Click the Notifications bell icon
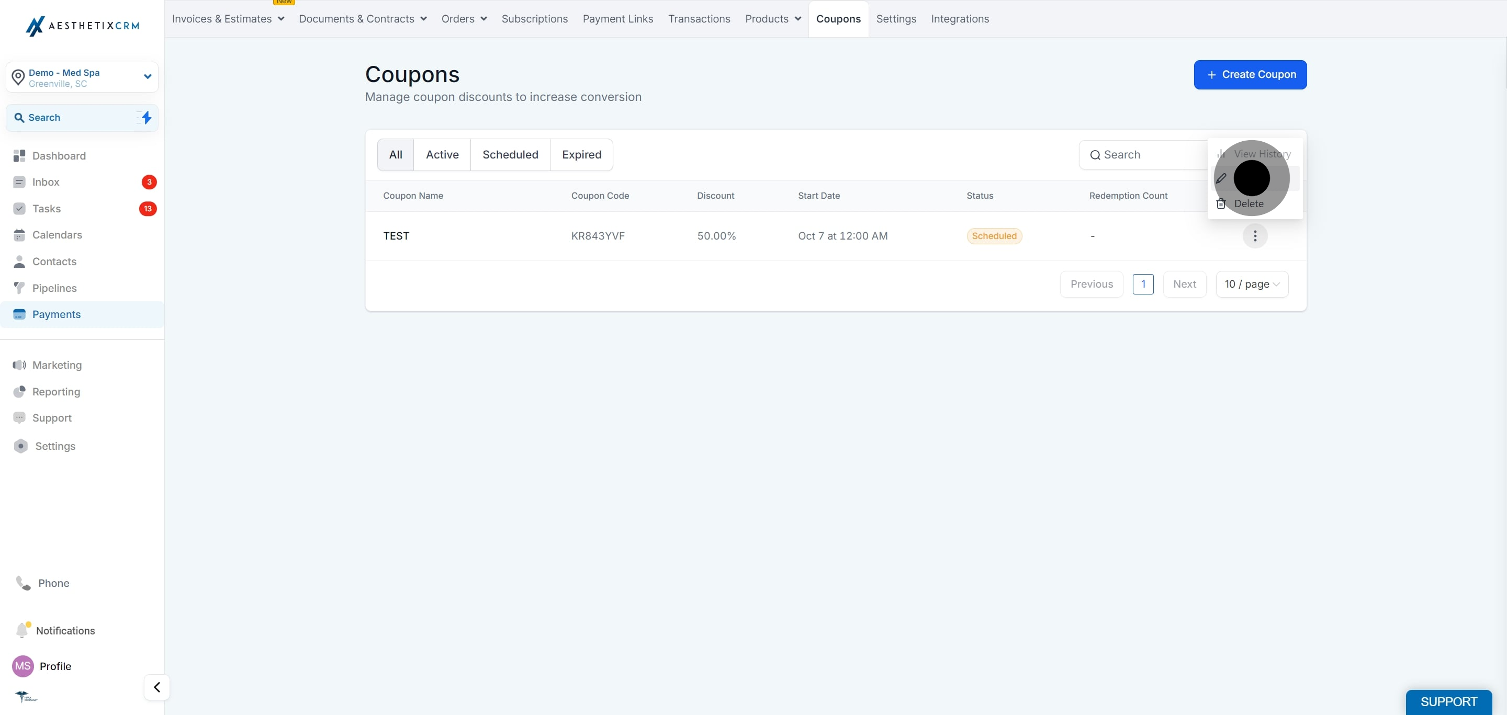The image size is (1507, 715). click(x=22, y=630)
